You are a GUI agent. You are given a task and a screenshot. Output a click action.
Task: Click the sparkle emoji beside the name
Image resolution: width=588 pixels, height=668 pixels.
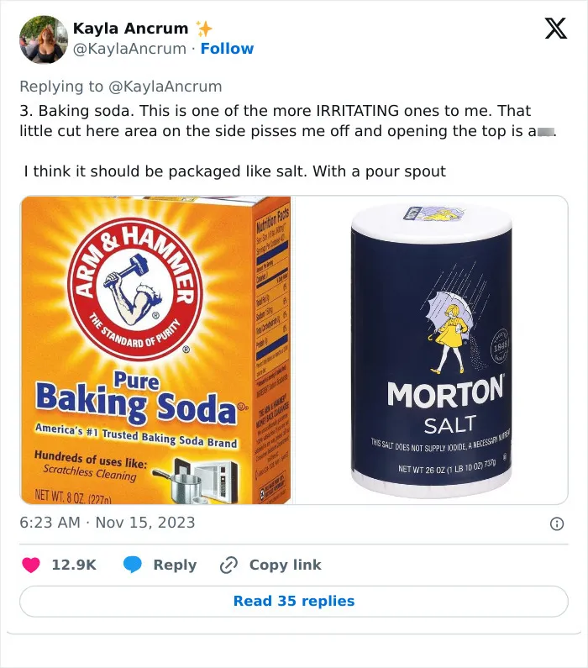click(x=204, y=29)
